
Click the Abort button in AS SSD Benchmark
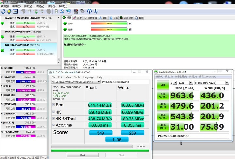121,155
